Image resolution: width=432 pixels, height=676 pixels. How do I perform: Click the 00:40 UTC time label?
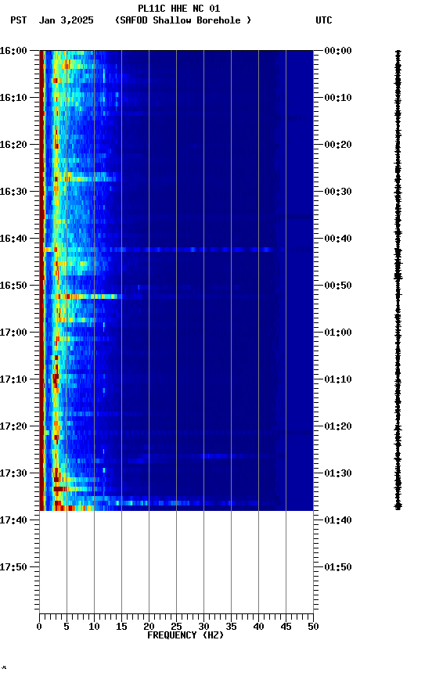pyautogui.click(x=338, y=239)
